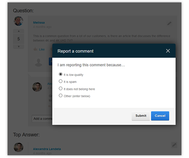The image size is (189, 158).
Task: Click Melissa's avatar photo
Action: (x=19, y=21)
